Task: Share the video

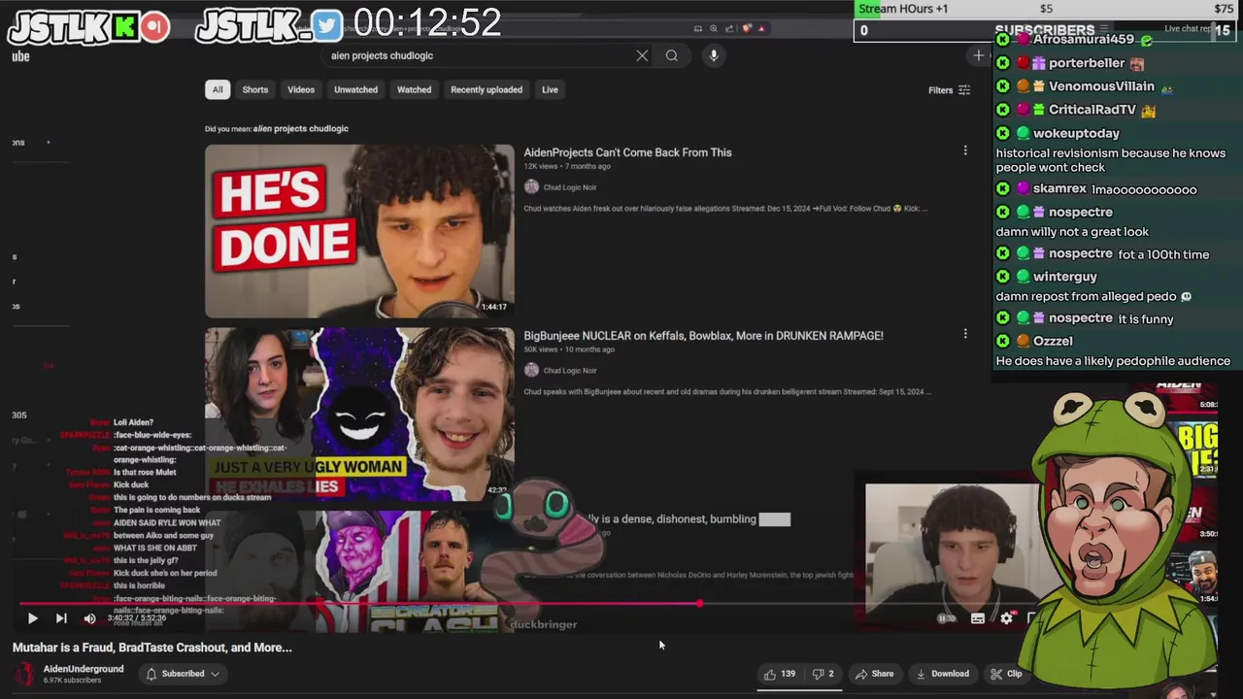Action: (874, 674)
